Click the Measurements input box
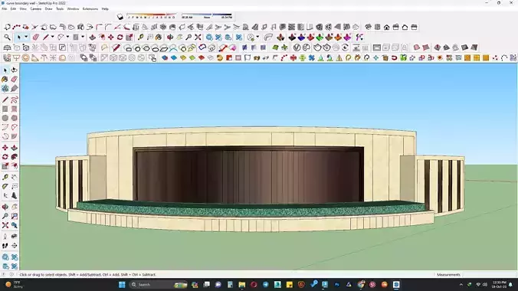Viewport: 518px width, 291px height. (489, 274)
